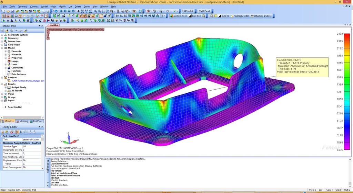Click the T entity label display icon
This screenshot has height=193, width=353.
pos(81,16)
